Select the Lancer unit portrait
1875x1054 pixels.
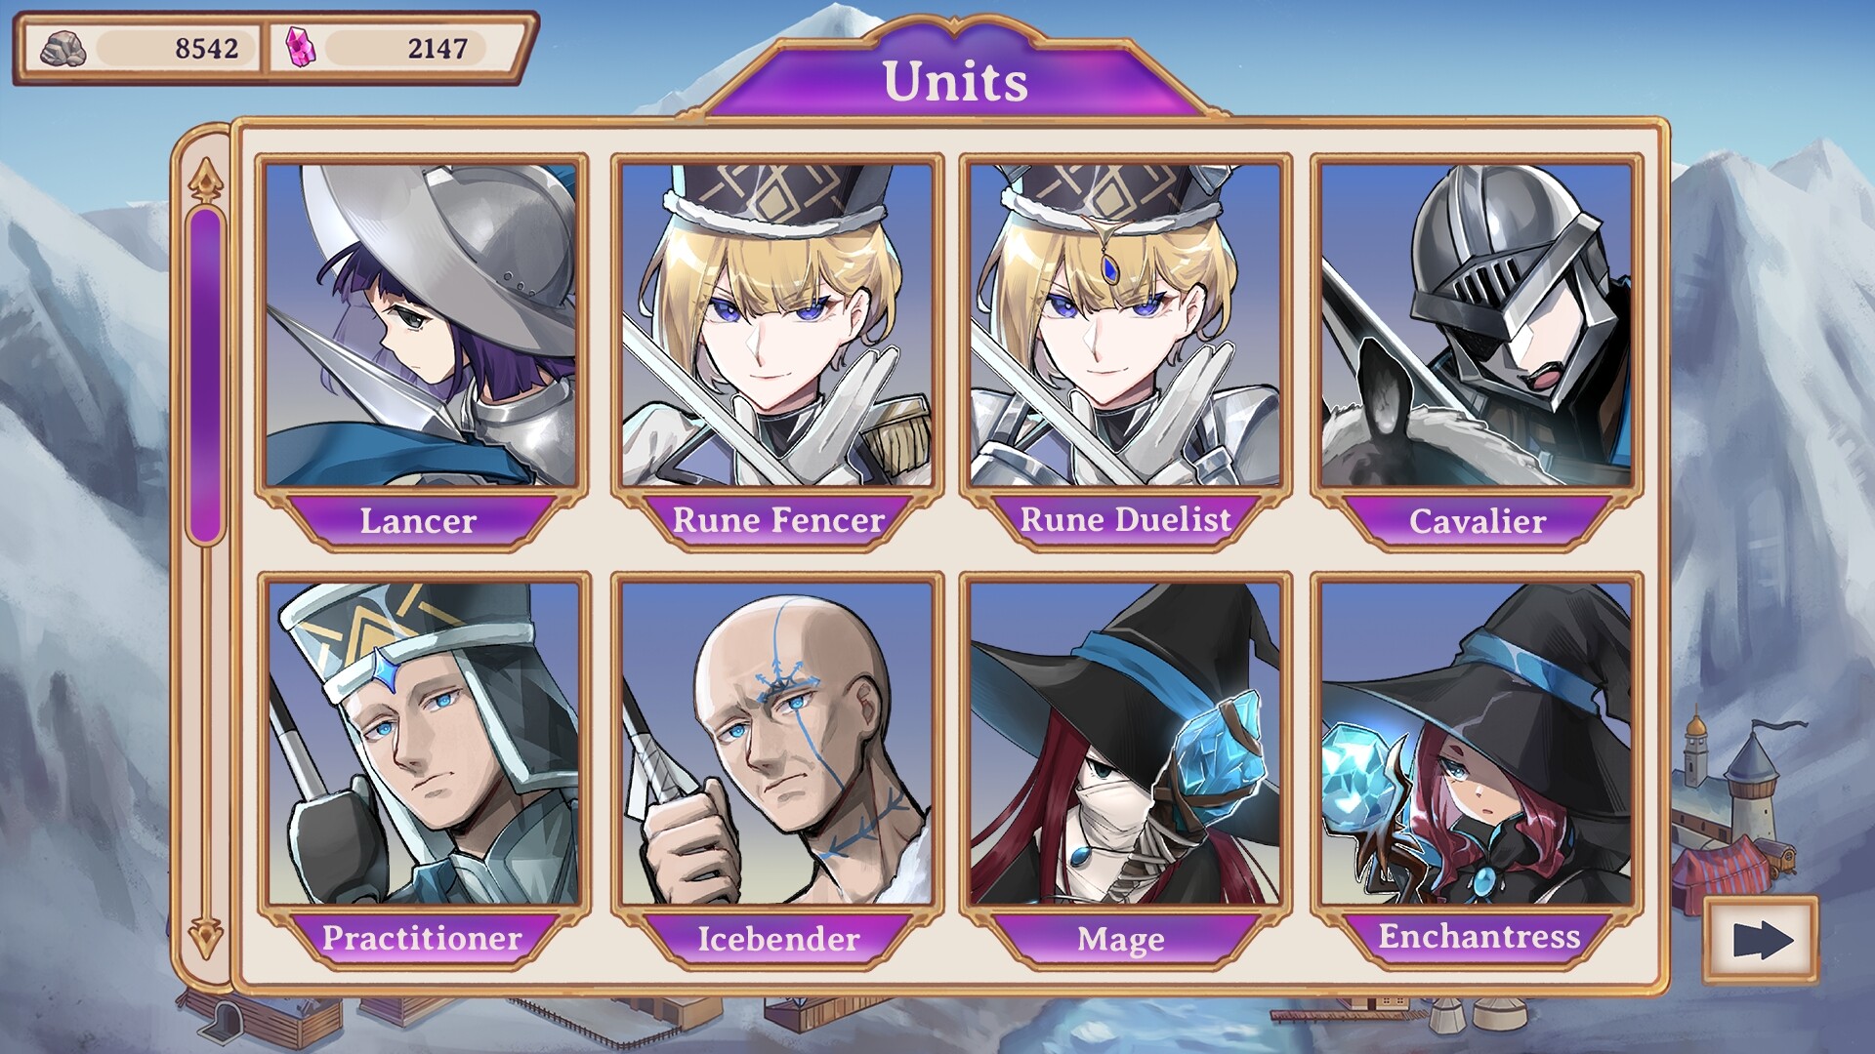422,325
